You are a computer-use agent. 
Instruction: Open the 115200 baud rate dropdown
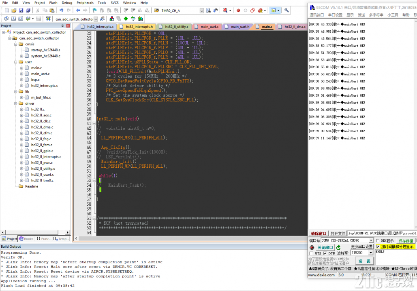point(371,253)
